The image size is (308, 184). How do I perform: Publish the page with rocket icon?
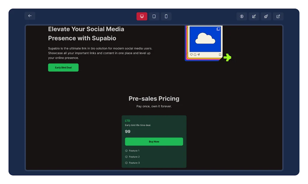click(x=266, y=16)
